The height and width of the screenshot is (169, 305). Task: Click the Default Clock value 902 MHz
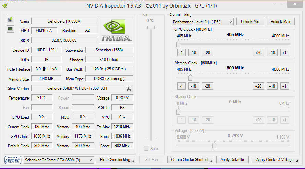(42, 146)
